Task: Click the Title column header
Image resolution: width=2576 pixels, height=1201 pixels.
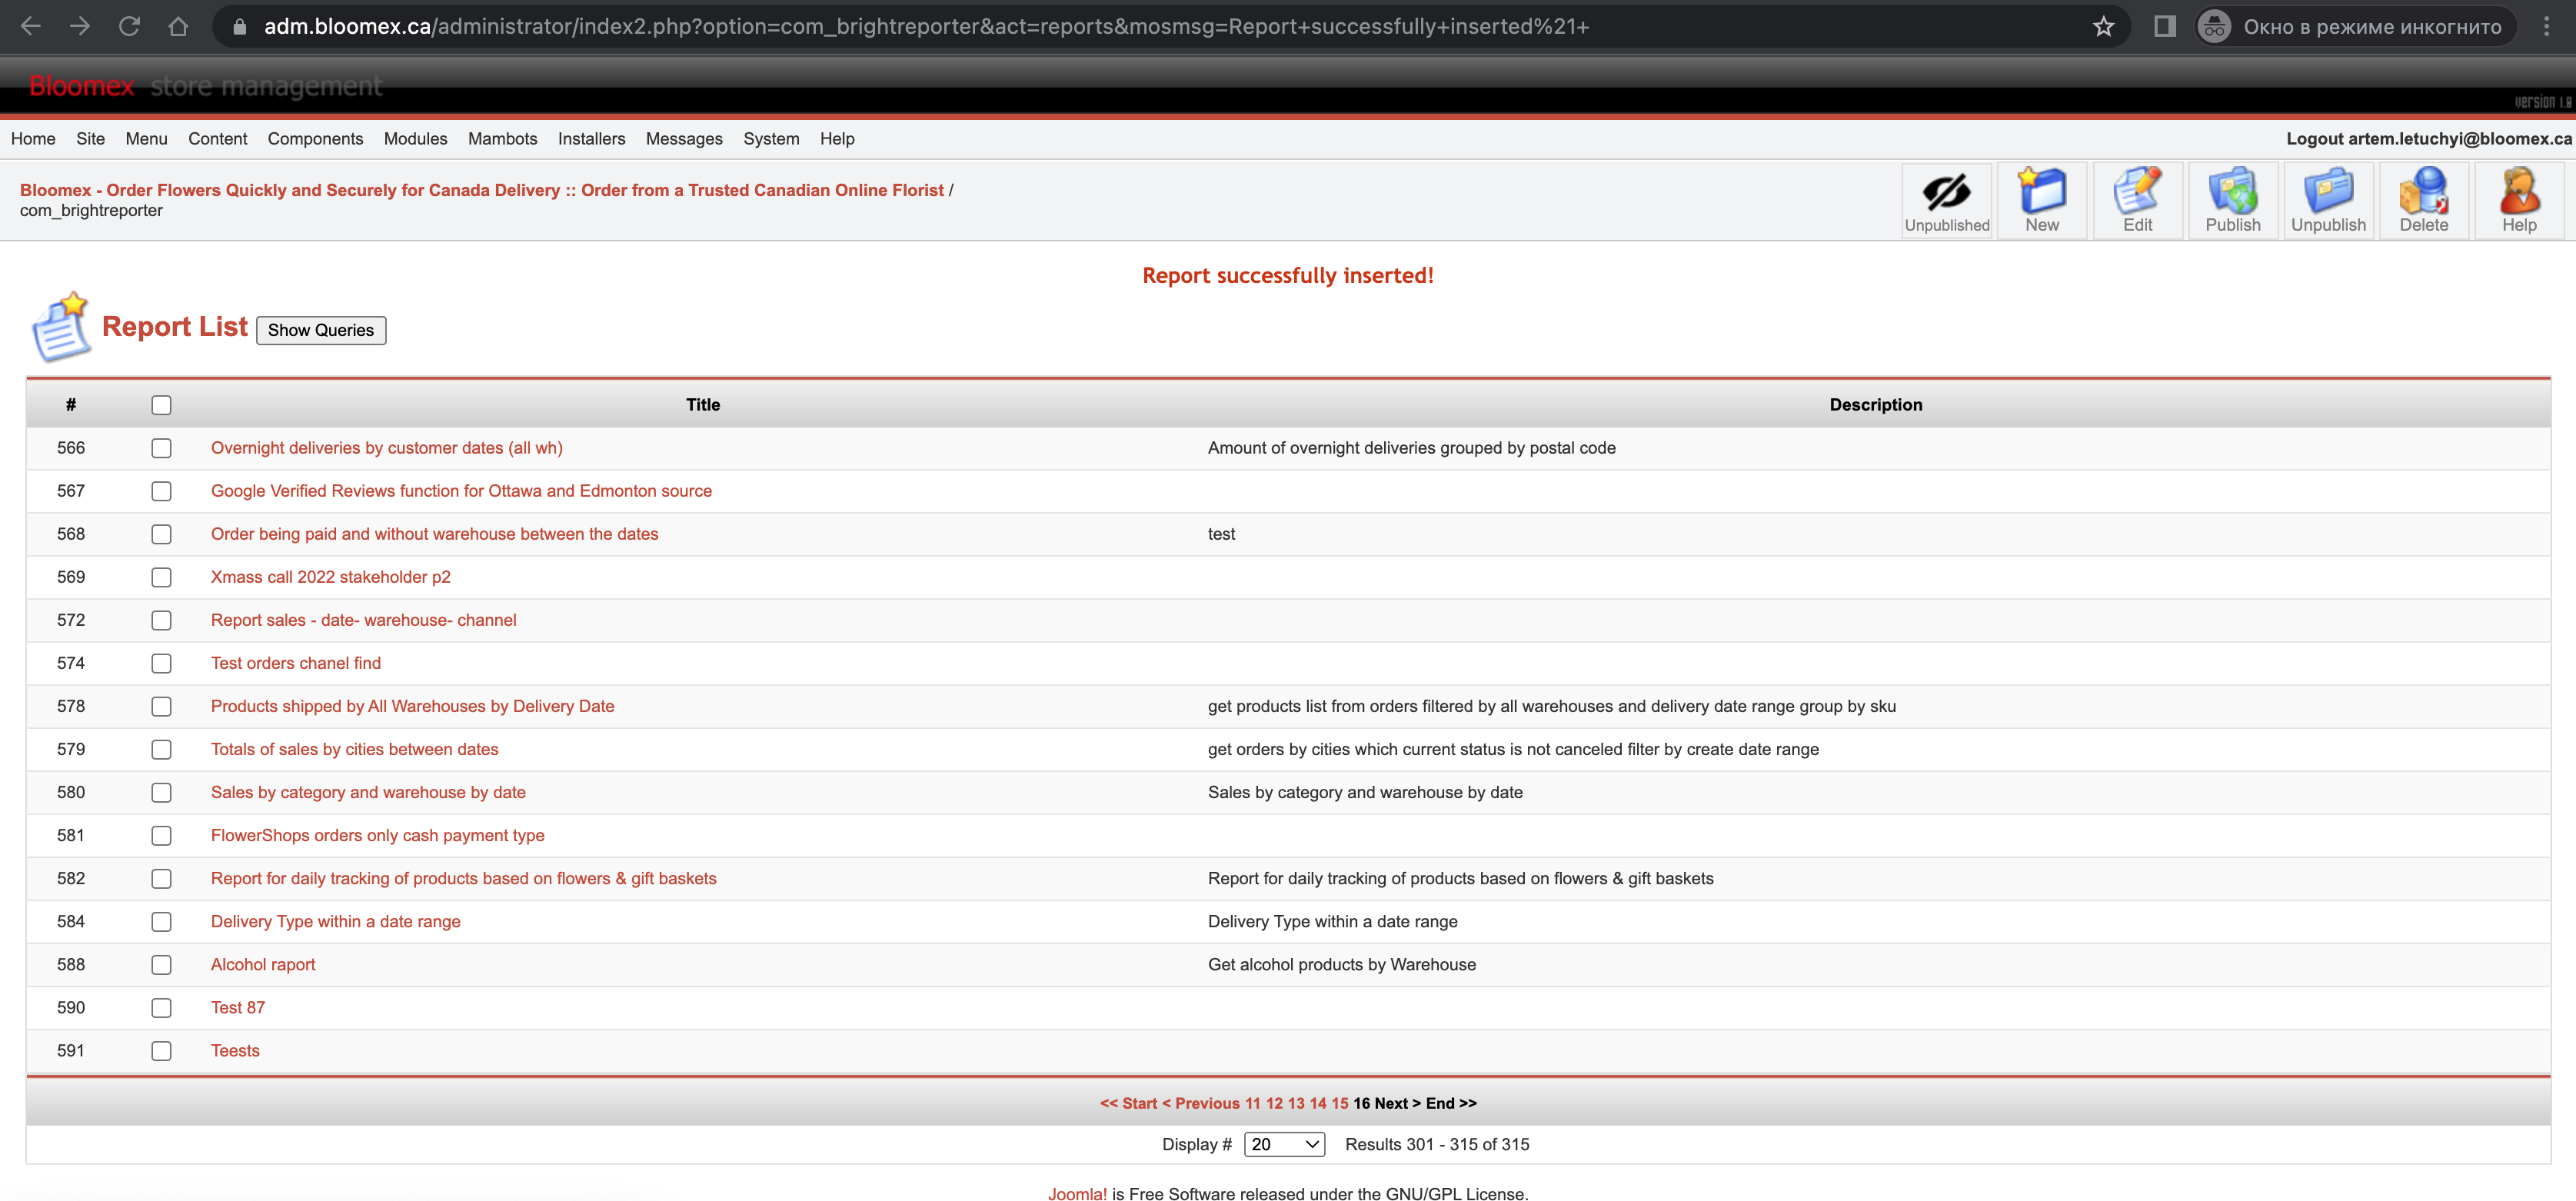Action: click(702, 405)
